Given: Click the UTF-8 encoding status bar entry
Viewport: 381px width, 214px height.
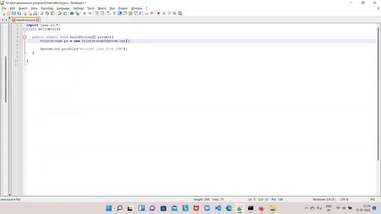Looking at the screenshot, I should [x=344, y=200].
